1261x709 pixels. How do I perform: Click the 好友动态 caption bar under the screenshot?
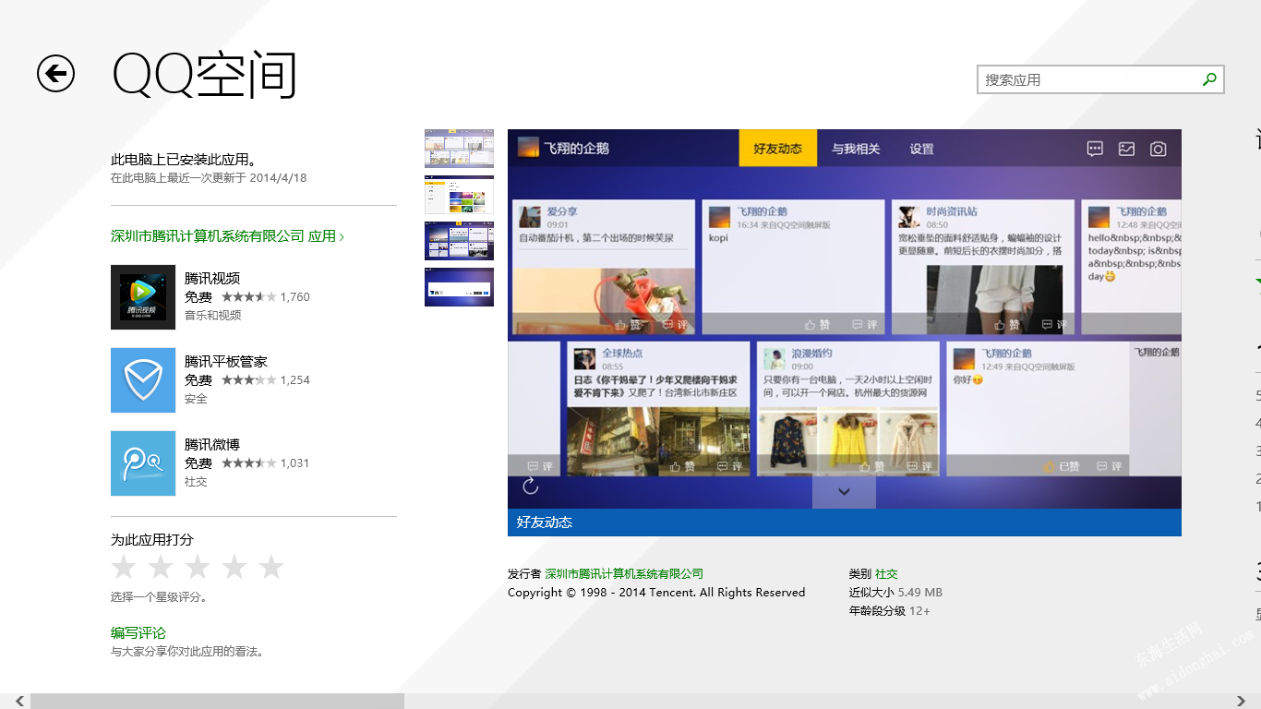point(845,523)
